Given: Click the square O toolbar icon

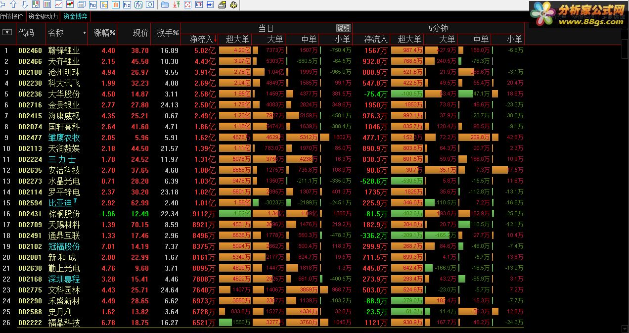Looking at the screenshot, I should point(150,4).
